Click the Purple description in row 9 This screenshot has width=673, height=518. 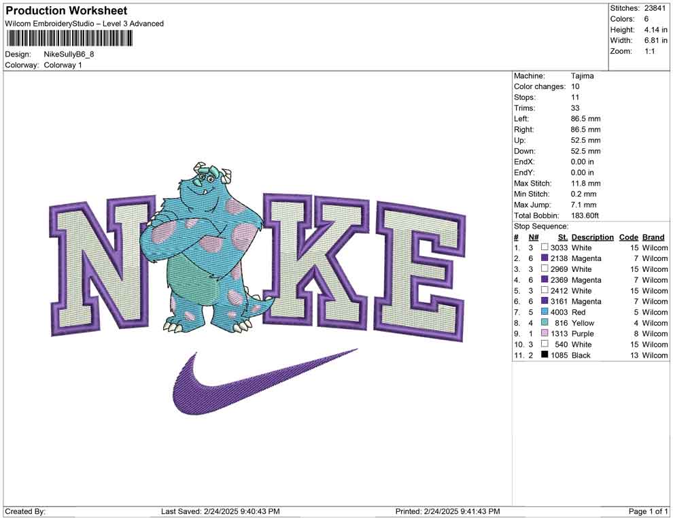click(x=583, y=334)
